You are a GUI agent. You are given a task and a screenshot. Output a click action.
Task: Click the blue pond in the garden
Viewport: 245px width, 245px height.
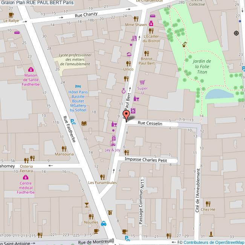(219, 94)
